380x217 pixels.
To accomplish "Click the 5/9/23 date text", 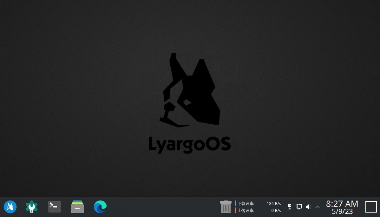I will tap(342, 211).
